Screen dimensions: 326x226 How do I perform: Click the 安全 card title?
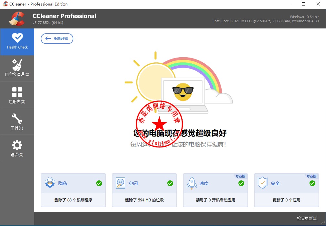(x=275, y=183)
